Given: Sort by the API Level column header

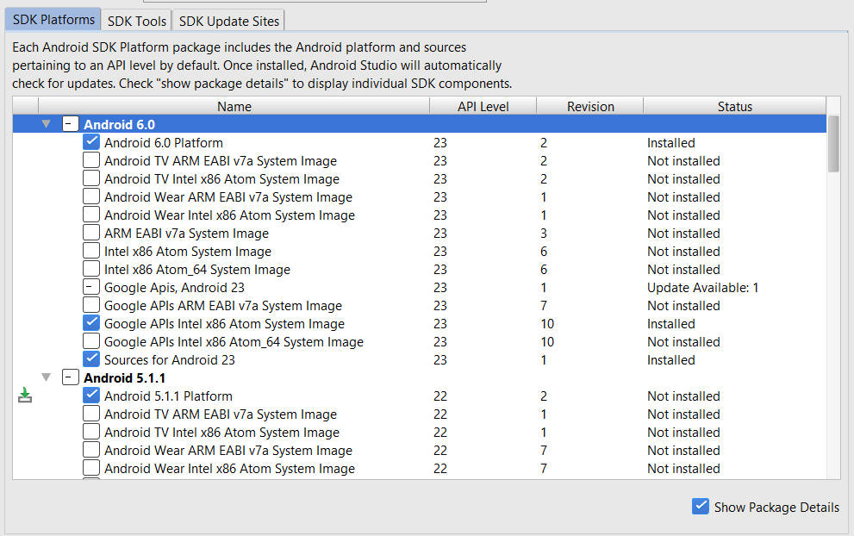Looking at the screenshot, I should [483, 106].
